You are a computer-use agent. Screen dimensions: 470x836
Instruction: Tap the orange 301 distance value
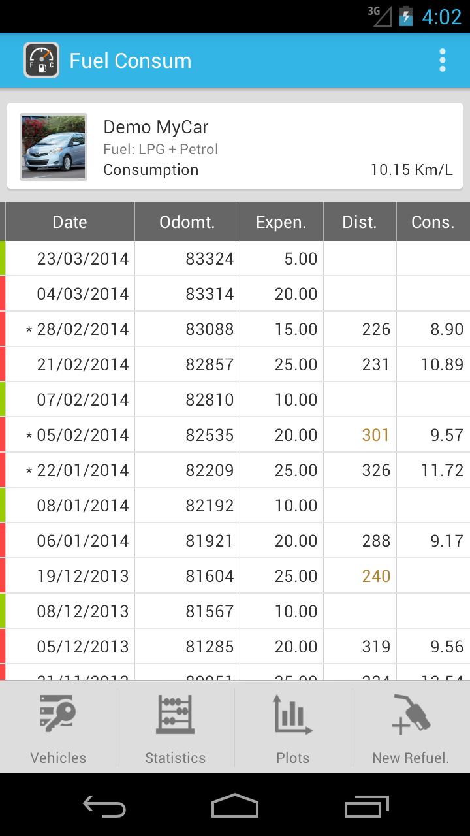375,435
